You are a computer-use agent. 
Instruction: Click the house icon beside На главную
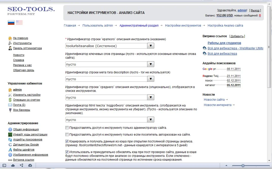tap(10, 38)
